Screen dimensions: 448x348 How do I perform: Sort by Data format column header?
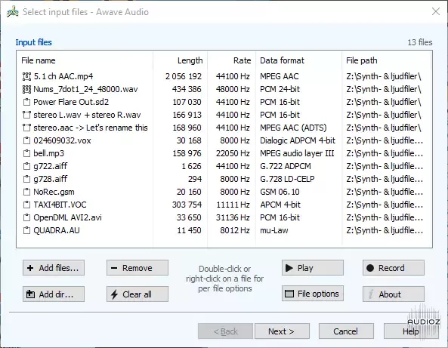tap(282, 60)
